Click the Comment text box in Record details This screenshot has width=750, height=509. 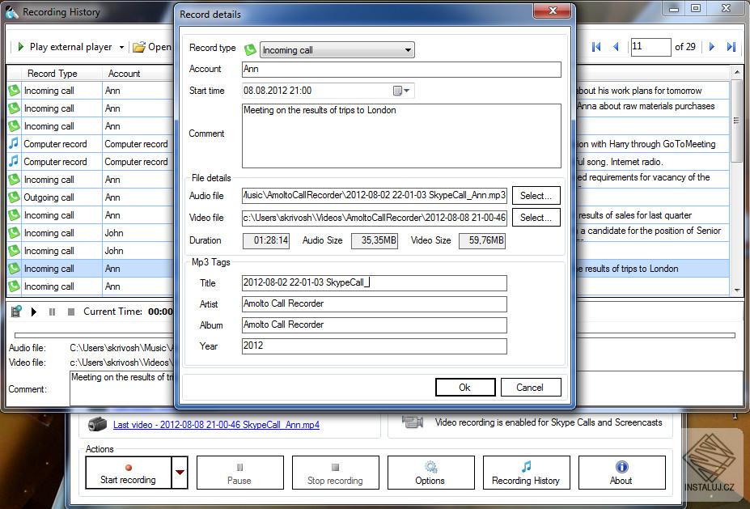point(401,136)
